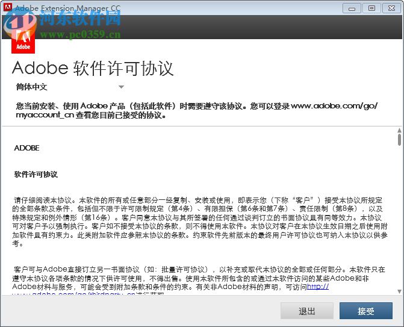
Task: Click the heading Adobe 软件许可协议
Action: click(93, 68)
